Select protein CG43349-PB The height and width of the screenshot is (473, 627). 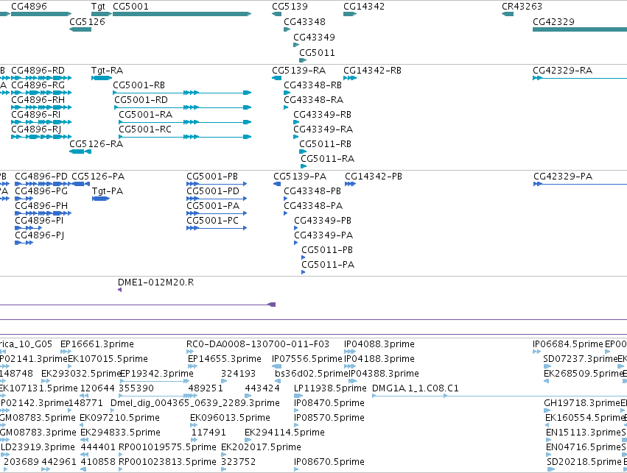coord(296,228)
